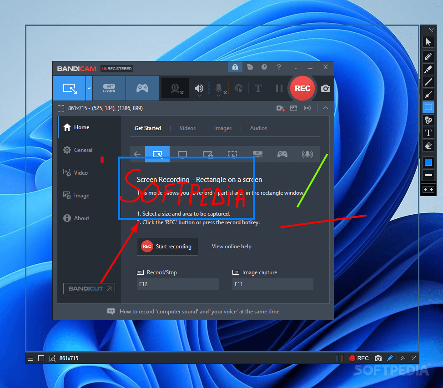The height and width of the screenshot is (388, 443).
Task: Select the Game recording mode
Action: coord(142,88)
